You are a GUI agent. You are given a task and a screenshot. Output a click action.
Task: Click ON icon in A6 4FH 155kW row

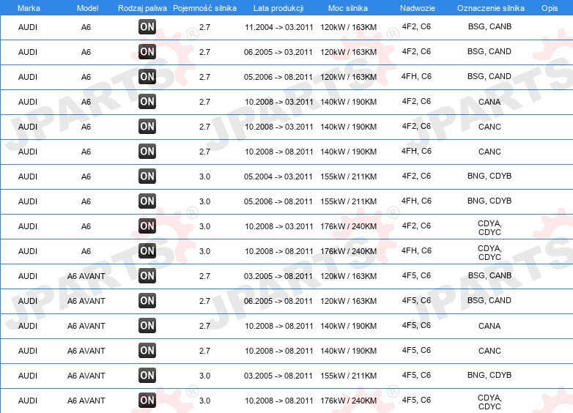147,201
